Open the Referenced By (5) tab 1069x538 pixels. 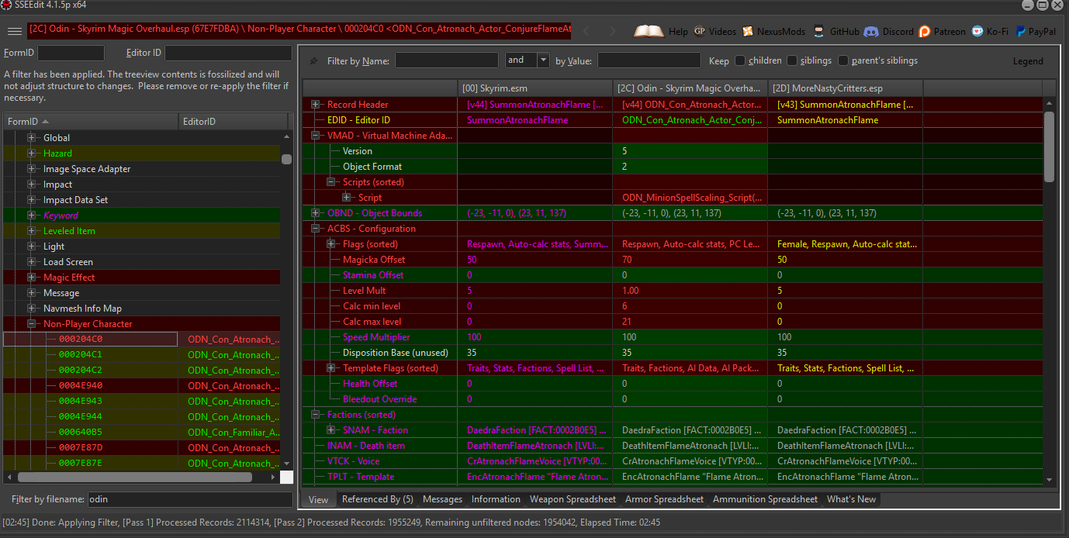[x=377, y=499]
